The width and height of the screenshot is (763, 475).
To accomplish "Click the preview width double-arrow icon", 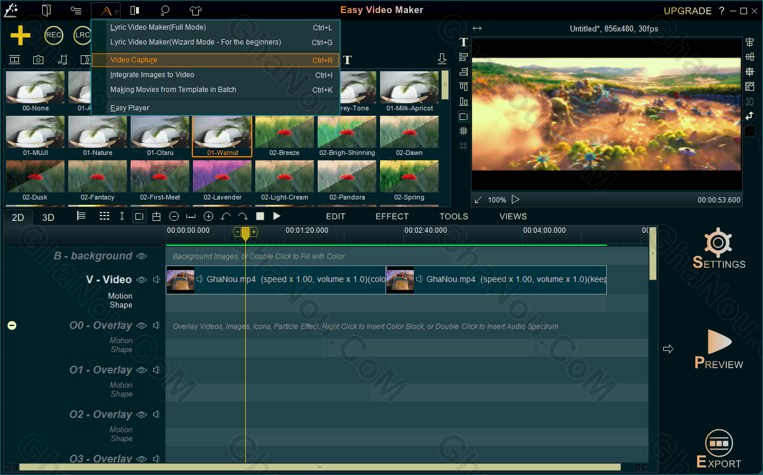I will pyautogui.click(x=477, y=28).
